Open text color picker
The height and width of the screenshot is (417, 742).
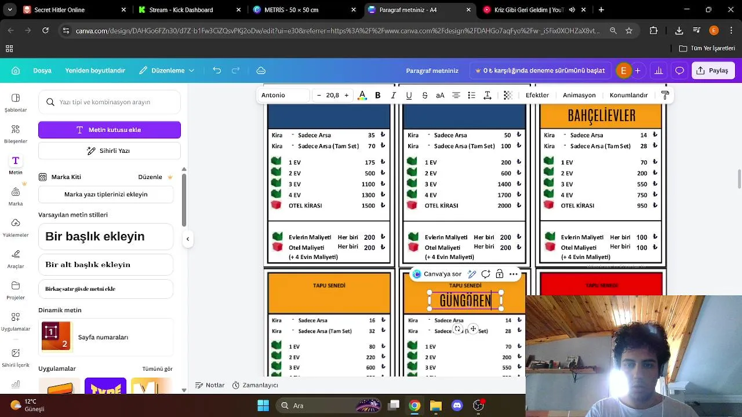tap(362, 95)
